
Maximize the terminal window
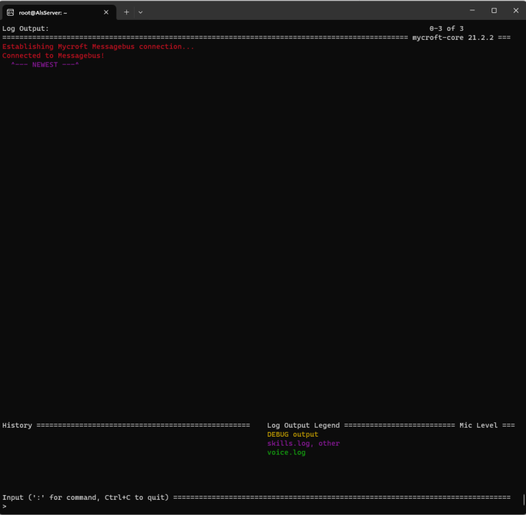coord(494,10)
